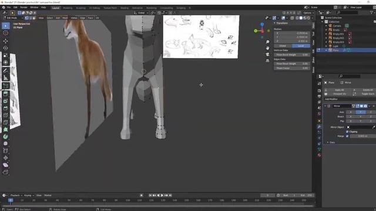Open the Face menu in viewport header
Viewport: 376px width, 211px height.
tap(90, 18)
